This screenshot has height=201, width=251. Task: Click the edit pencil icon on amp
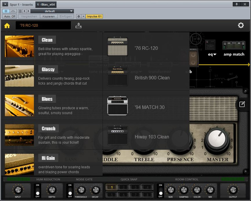coord(242,104)
